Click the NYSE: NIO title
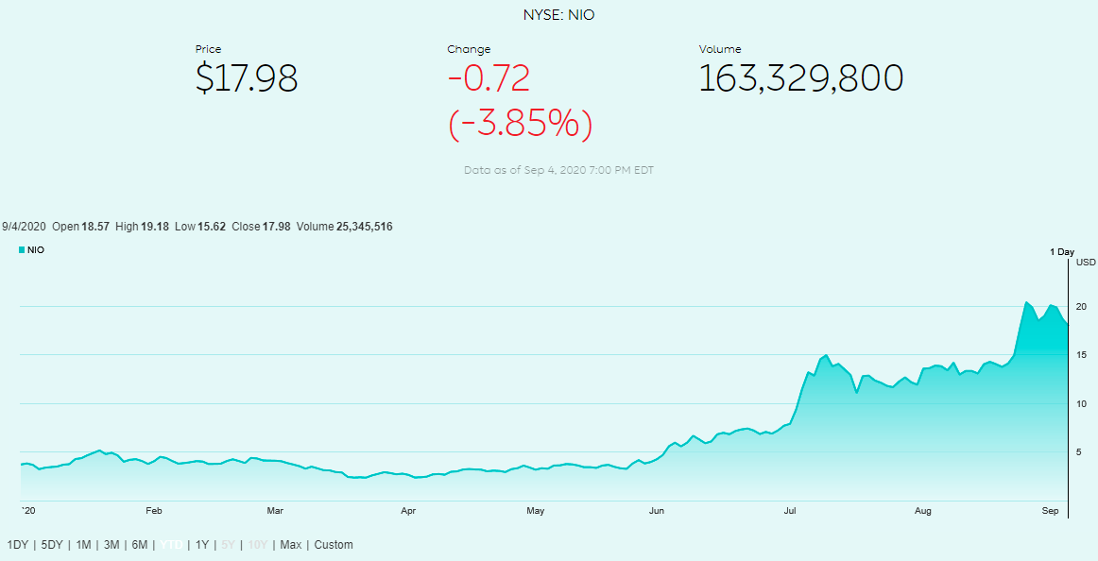Viewport: 1098px width, 561px height. click(x=558, y=15)
